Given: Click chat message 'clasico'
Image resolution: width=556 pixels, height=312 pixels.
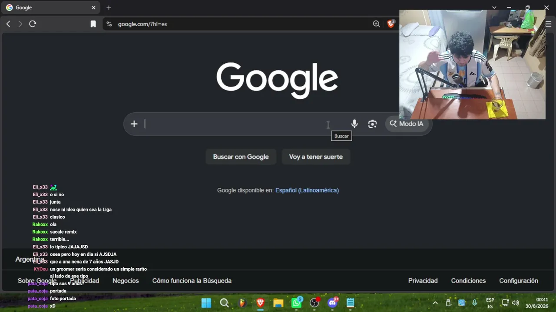Looking at the screenshot, I should tap(57, 217).
